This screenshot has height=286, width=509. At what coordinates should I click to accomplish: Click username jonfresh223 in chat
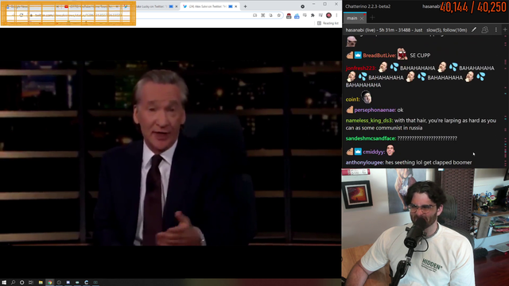click(x=360, y=68)
